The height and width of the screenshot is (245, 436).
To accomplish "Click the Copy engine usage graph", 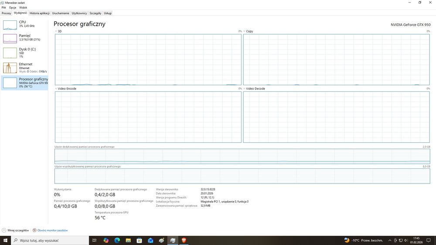I will (x=336, y=59).
